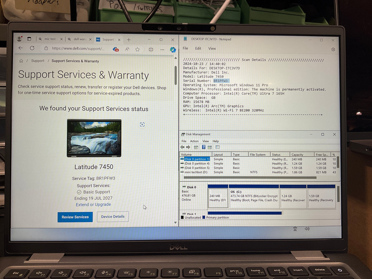Open Copilot sidebar icon in Edge

(x=173, y=50)
